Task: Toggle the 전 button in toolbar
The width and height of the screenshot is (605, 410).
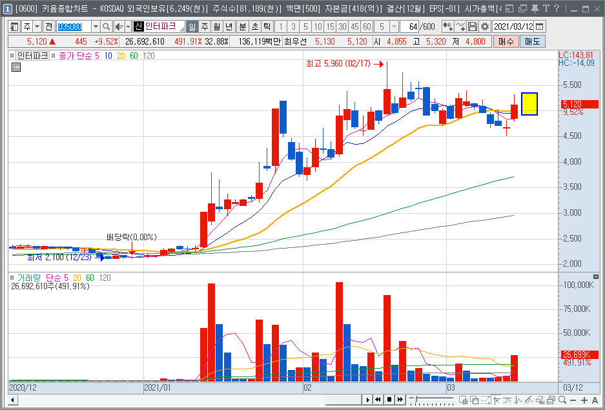Action: click(x=48, y=26)
